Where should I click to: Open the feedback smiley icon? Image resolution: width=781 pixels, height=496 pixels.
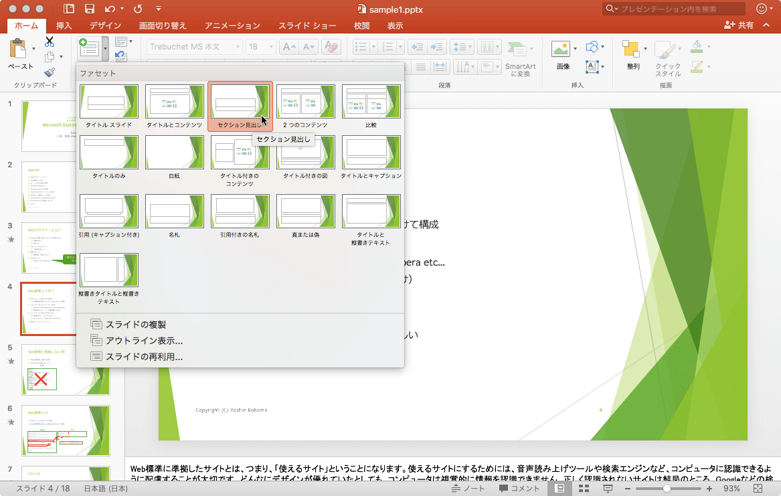pyautogui.click(x=762, y=9)
